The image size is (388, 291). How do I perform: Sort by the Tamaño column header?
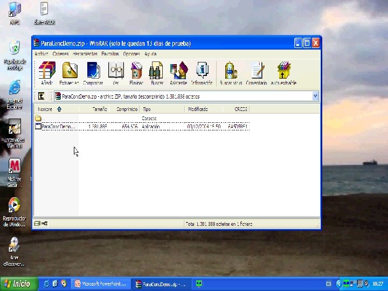[94, 109]
